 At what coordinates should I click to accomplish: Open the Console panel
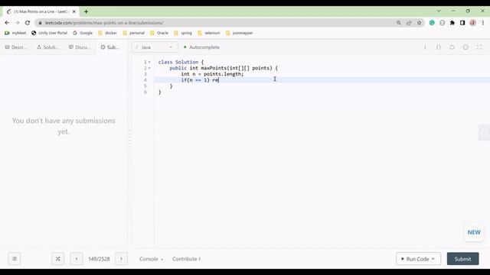tap(152, 259)
